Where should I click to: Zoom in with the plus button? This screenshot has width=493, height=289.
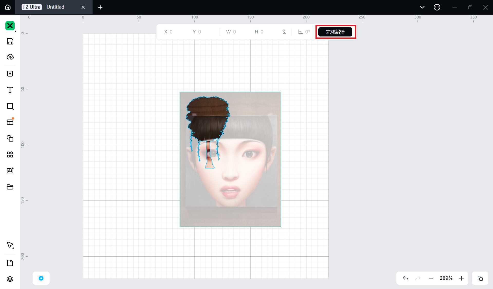(461, 278)
